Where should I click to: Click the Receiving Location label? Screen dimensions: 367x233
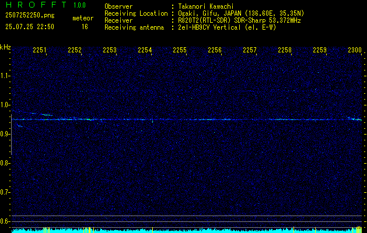click(x=136, y=13)
